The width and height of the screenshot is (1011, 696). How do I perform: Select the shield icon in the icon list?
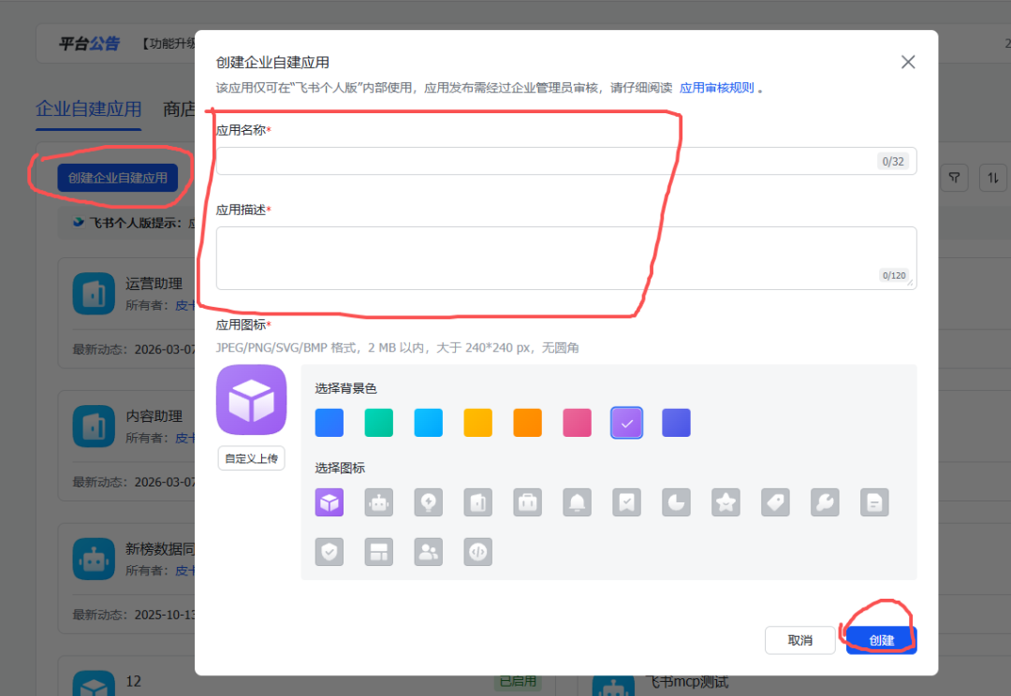click(329, 552)
